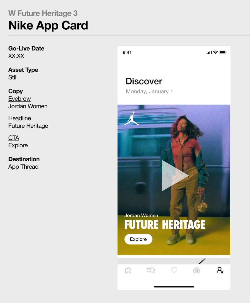Click the Go-Live Date label
Image resolution: width=250 pixels, height=303 pixels.
pos(26,48)
